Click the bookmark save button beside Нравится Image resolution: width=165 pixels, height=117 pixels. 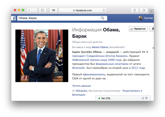click(153, 29)
